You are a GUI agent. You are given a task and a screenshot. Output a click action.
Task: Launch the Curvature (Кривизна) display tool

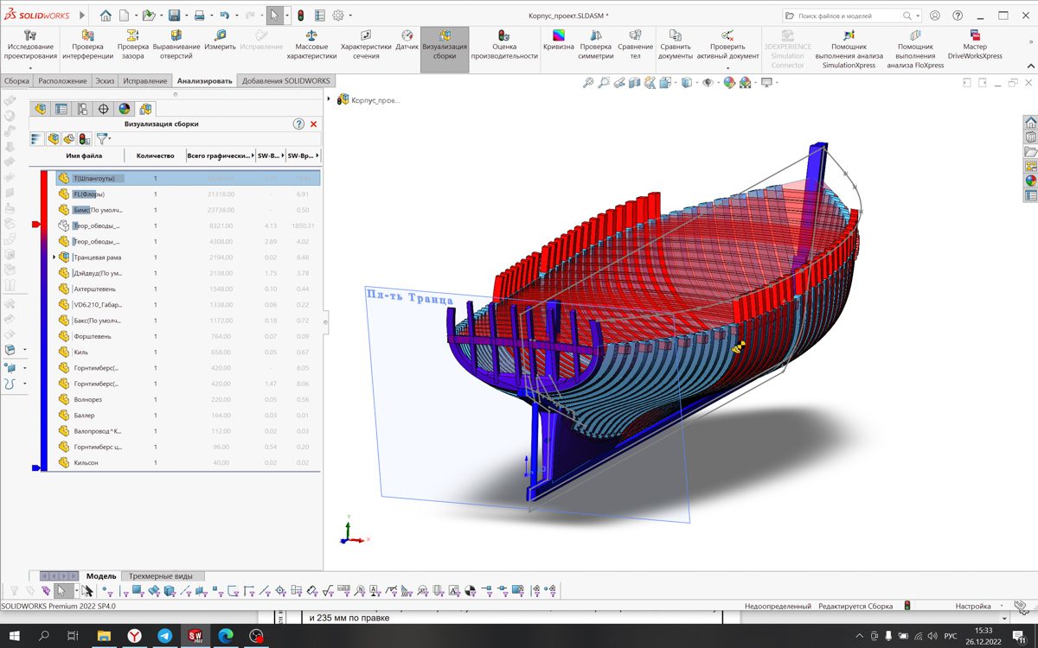click(558, 41)
